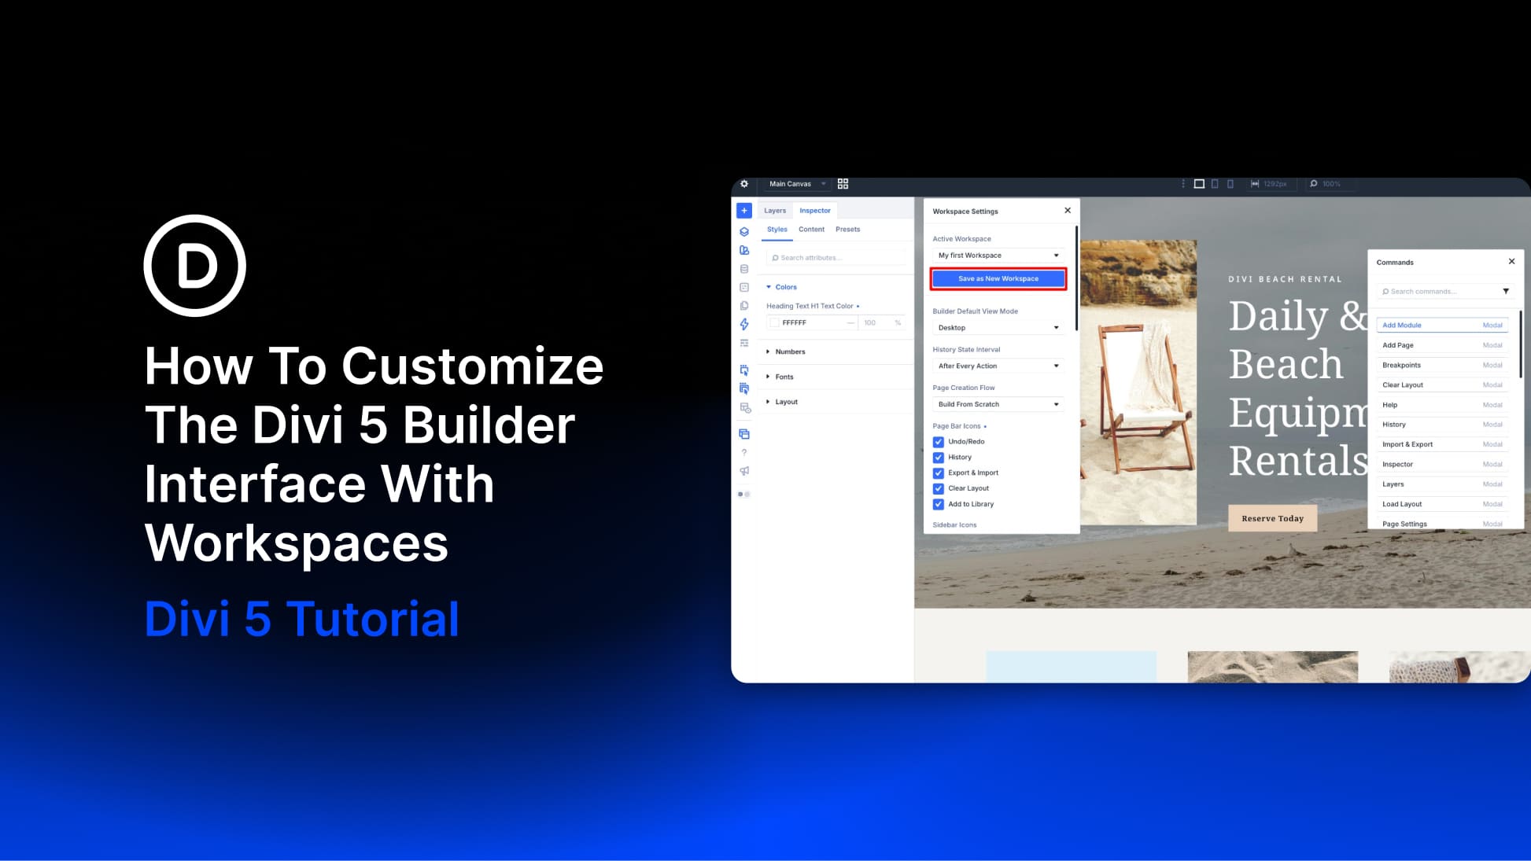
Task: Click the lightning bolt sidebar icon
Action: [744, 324]
